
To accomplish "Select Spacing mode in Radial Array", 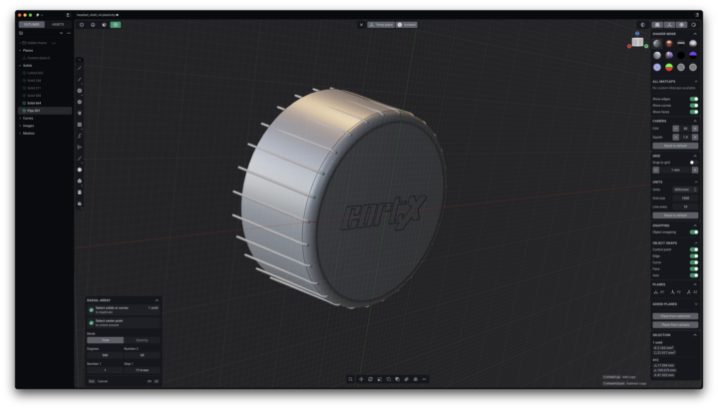I will pos(142,340).
